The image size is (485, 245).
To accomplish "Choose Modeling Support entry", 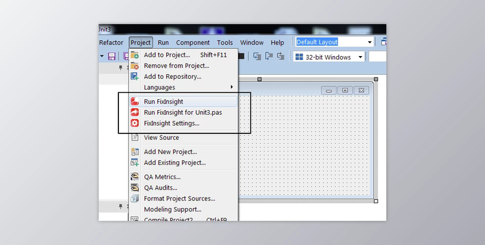I will (x=184, y=209).
